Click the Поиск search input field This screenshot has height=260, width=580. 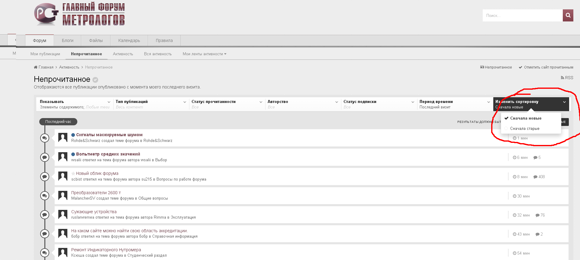pyautogui.click(x=523, y=15)
